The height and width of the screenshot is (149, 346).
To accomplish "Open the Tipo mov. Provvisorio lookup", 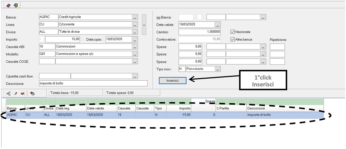I will tap(217, 69).
